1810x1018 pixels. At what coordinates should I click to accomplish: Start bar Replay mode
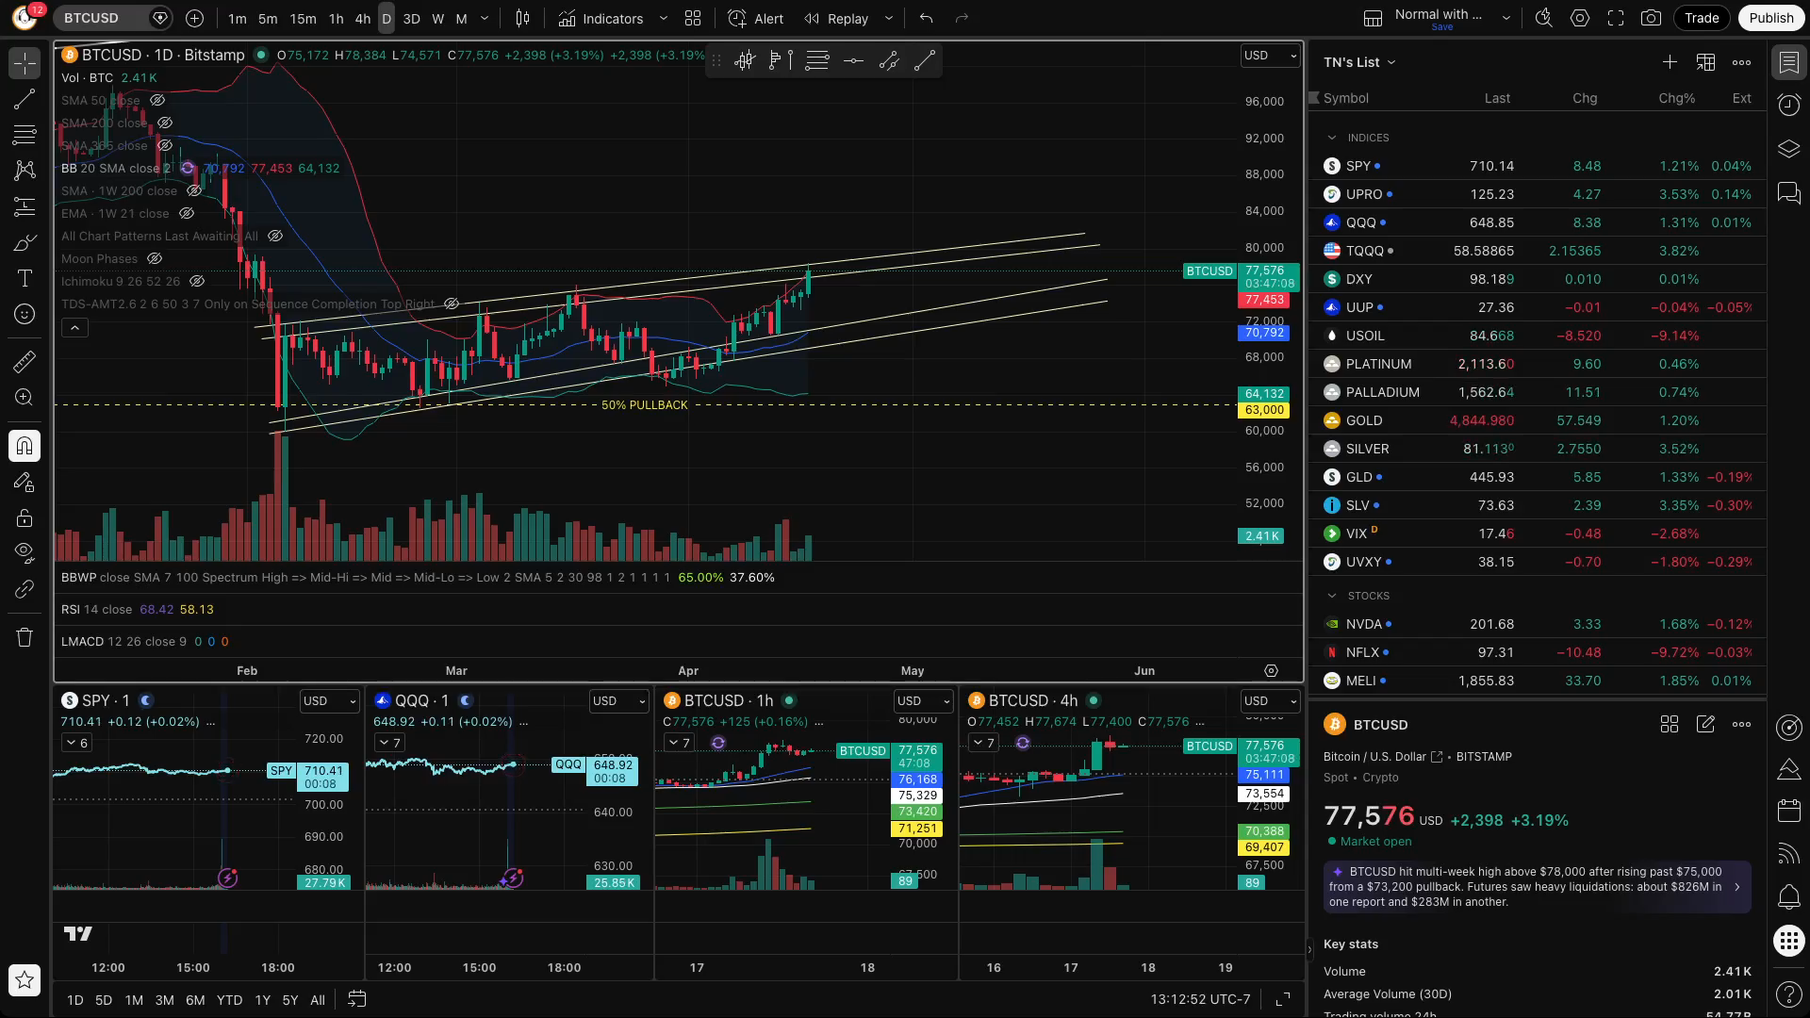point(836,18)
